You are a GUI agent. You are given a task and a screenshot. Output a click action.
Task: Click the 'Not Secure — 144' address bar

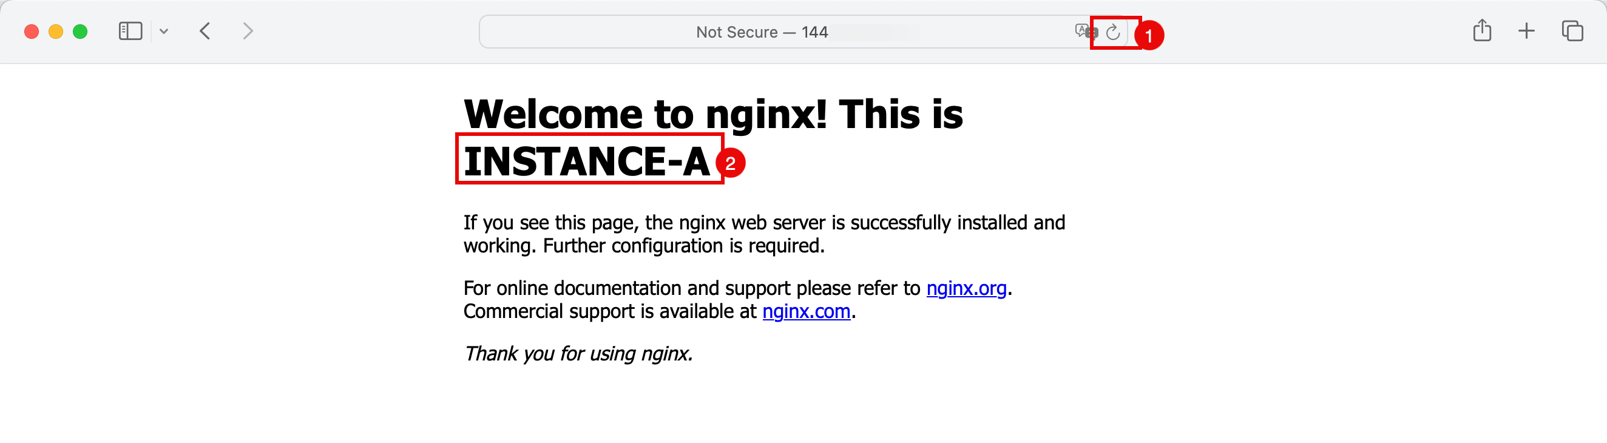tap(761, 32)
